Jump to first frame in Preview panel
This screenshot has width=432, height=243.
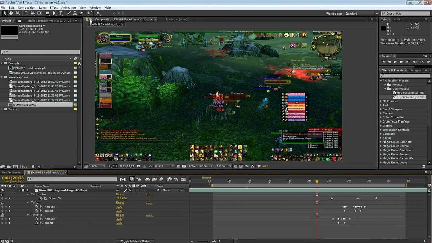pyautogui.click(x=383, y=62)
